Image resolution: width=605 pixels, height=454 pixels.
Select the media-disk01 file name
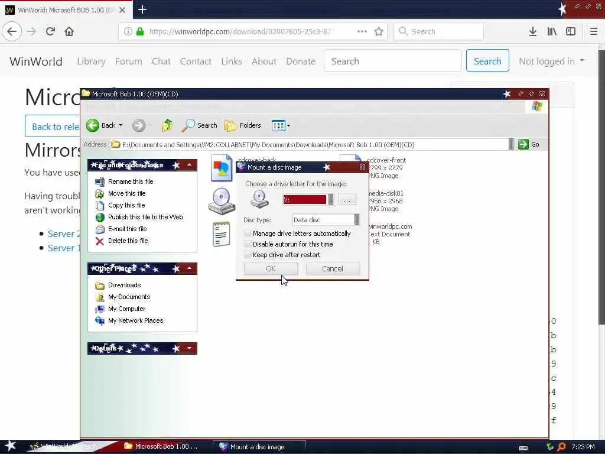pos(386,193)
